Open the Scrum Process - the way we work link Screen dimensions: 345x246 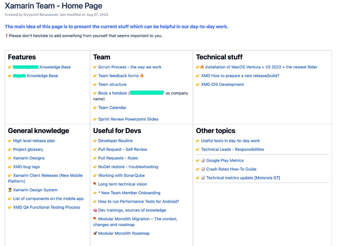click(130, 67)
